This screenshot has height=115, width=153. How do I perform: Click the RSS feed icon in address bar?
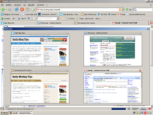pos(120,10)
